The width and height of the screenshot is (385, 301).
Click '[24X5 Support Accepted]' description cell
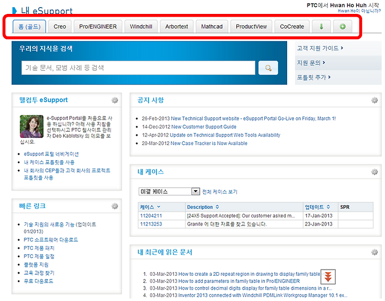[244, 216]
